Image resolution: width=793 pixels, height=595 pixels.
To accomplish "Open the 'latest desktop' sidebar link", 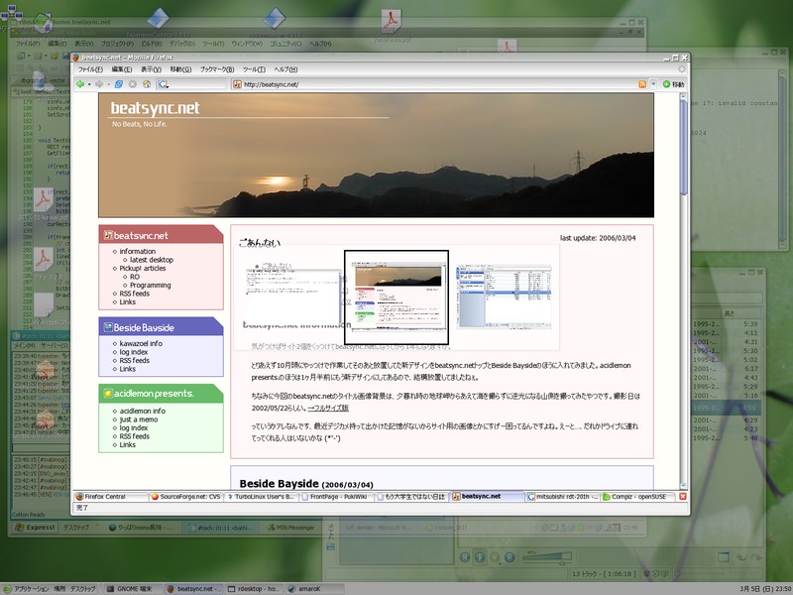I will tap(152, 260).
